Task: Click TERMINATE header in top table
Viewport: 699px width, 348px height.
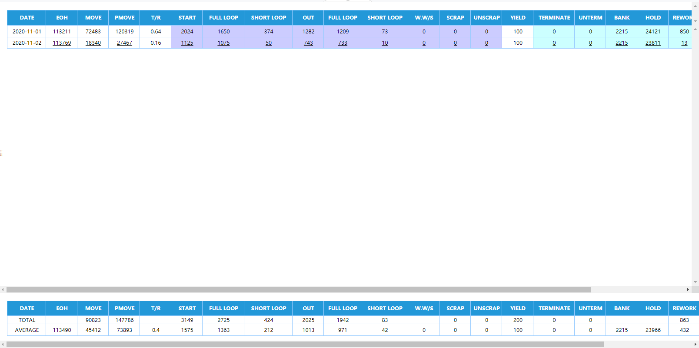Action: [554, 18]
